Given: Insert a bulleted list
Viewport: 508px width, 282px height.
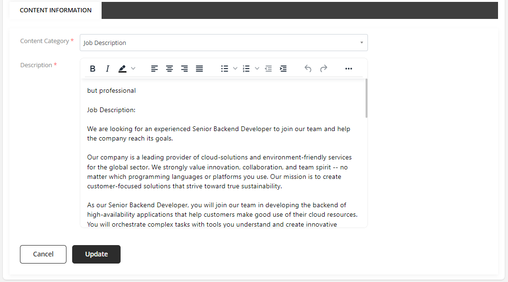Looking at the screenshot, I should [225, 69].
